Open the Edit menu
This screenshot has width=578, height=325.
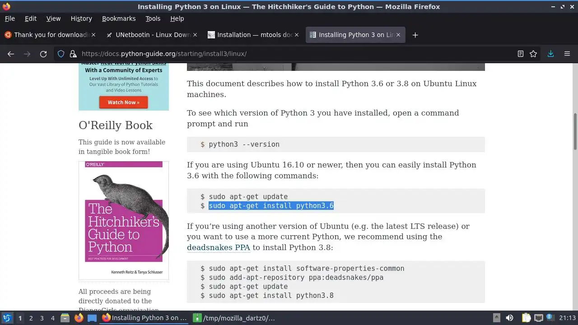pos(31,19)
